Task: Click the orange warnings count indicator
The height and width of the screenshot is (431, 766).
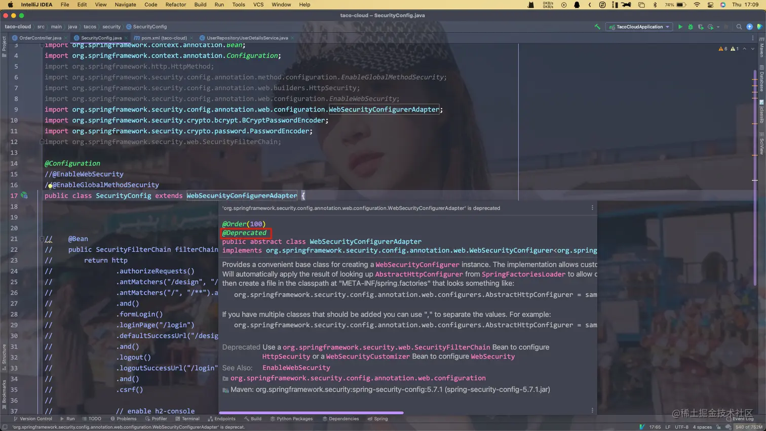Action: click(x=723, y=49)
